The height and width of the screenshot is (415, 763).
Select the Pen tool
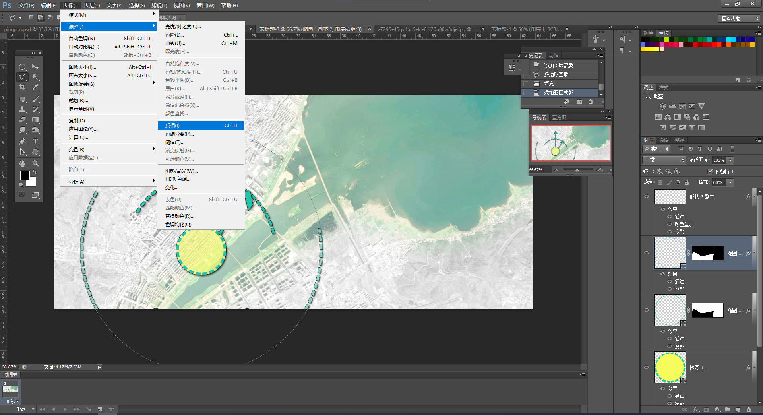click(22, 142)
